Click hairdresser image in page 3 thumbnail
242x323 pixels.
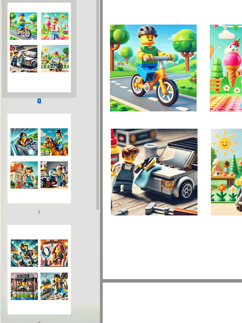[54, 253]
